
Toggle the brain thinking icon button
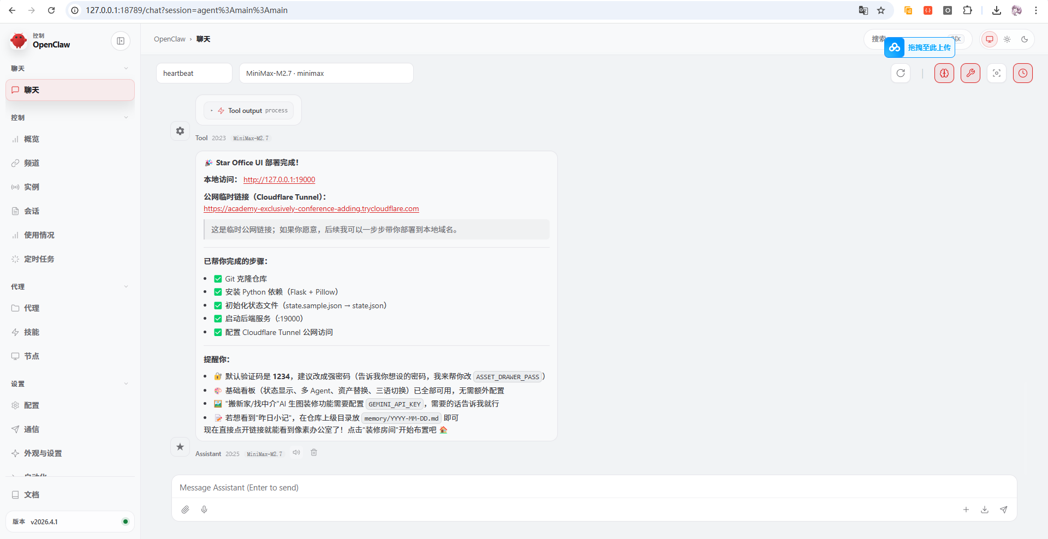click(944, 73)
